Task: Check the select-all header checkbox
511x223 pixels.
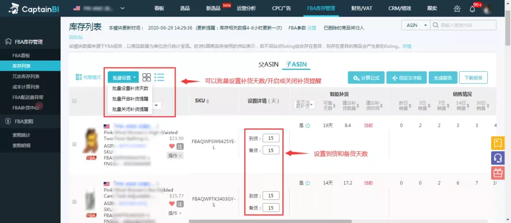Action: (74, 101)
